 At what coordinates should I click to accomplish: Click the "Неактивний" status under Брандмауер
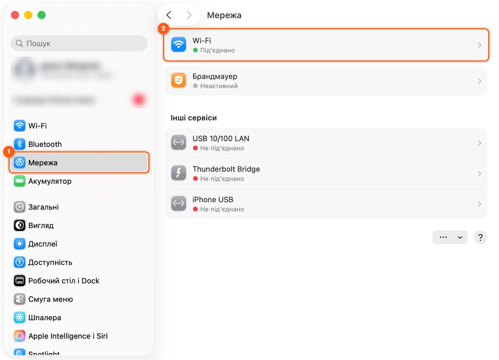point(219,86)
